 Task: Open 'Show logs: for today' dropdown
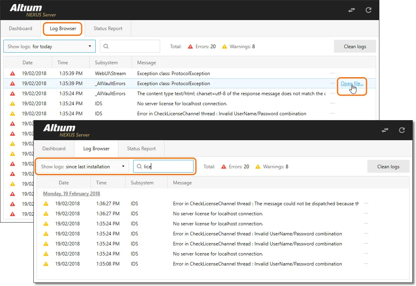pos(49,47)
